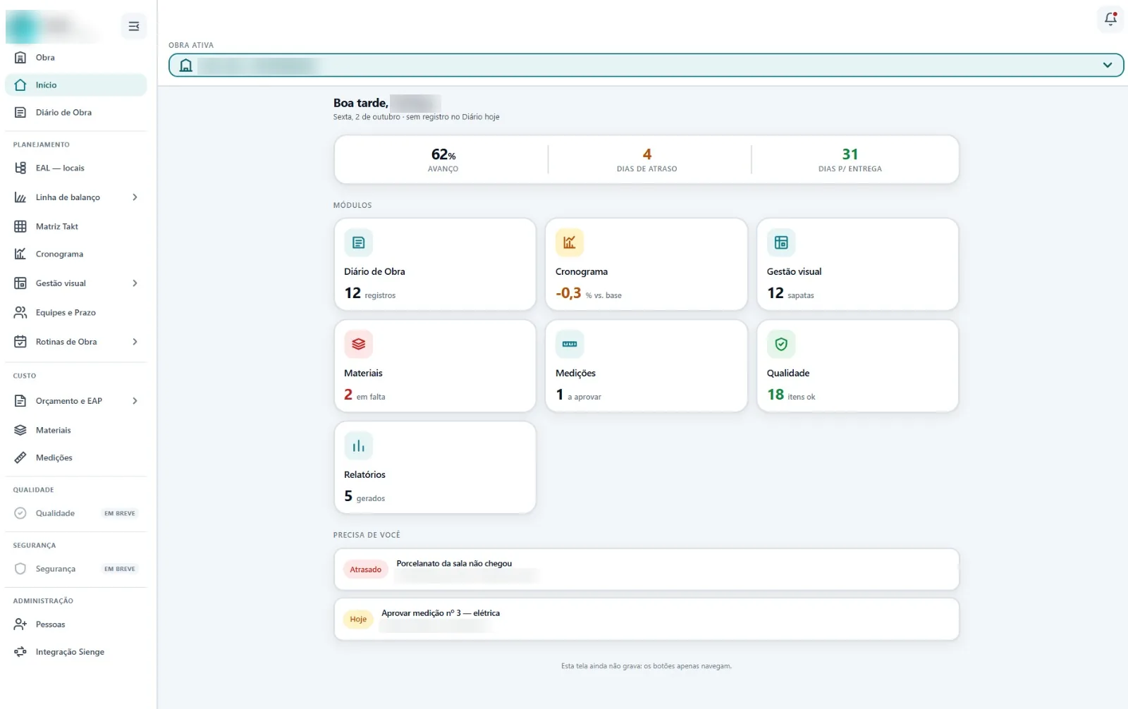Click the Diário de Obra card icon
Viewport: 1128px width, 709px height.
point(358,242)
